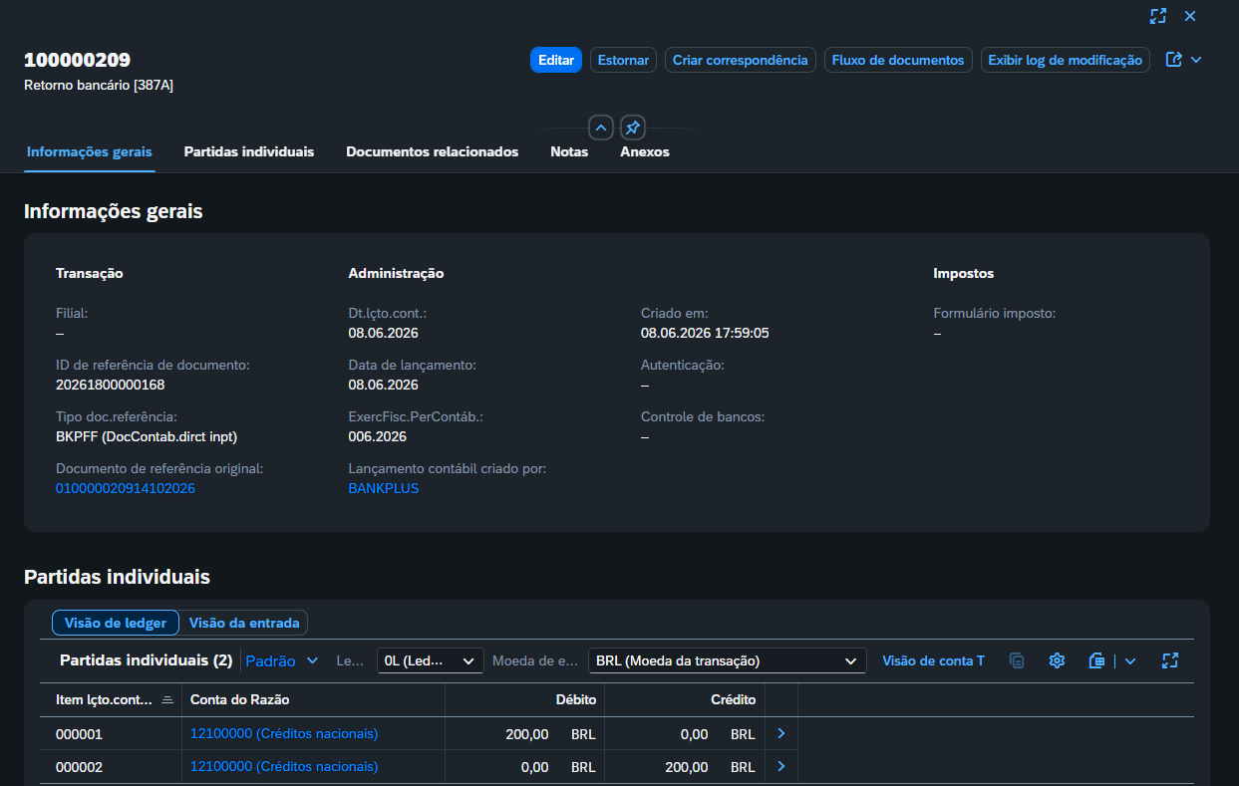Click the full screen icon at top right

click(1157, 16)
